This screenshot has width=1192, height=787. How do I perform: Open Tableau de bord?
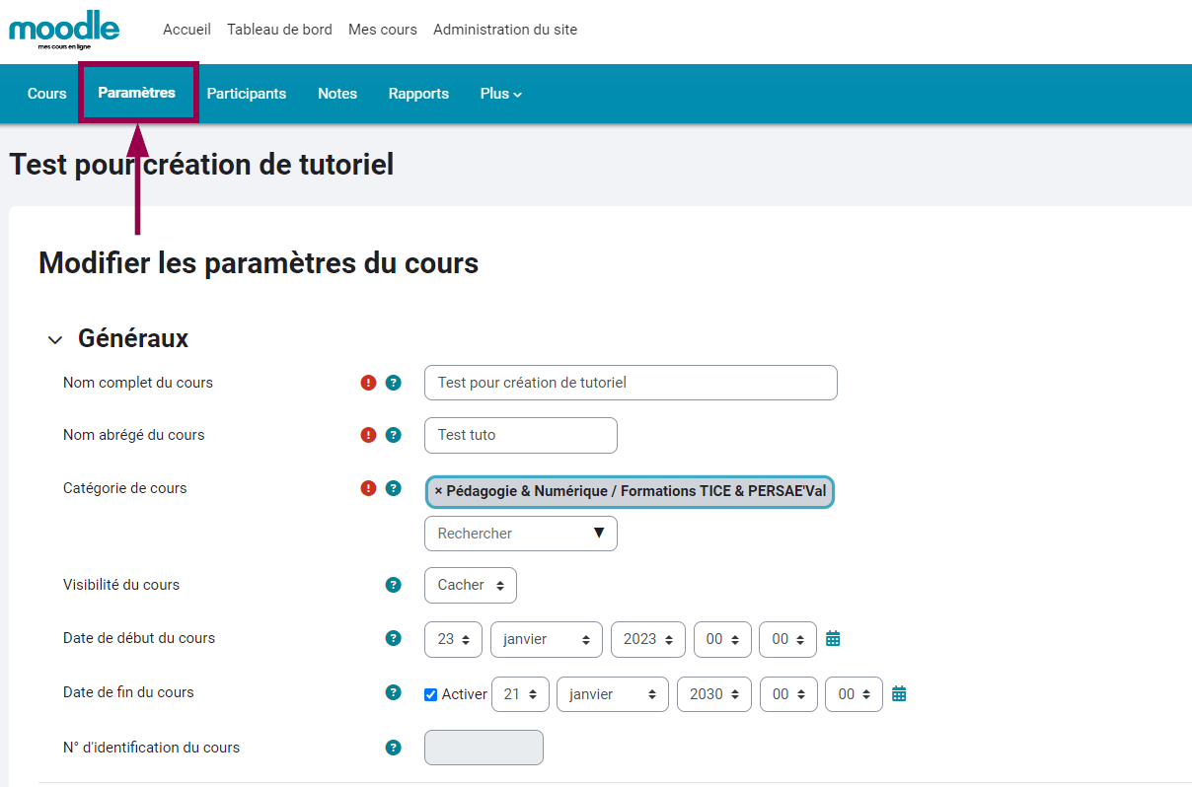click(x=279, y=30)
